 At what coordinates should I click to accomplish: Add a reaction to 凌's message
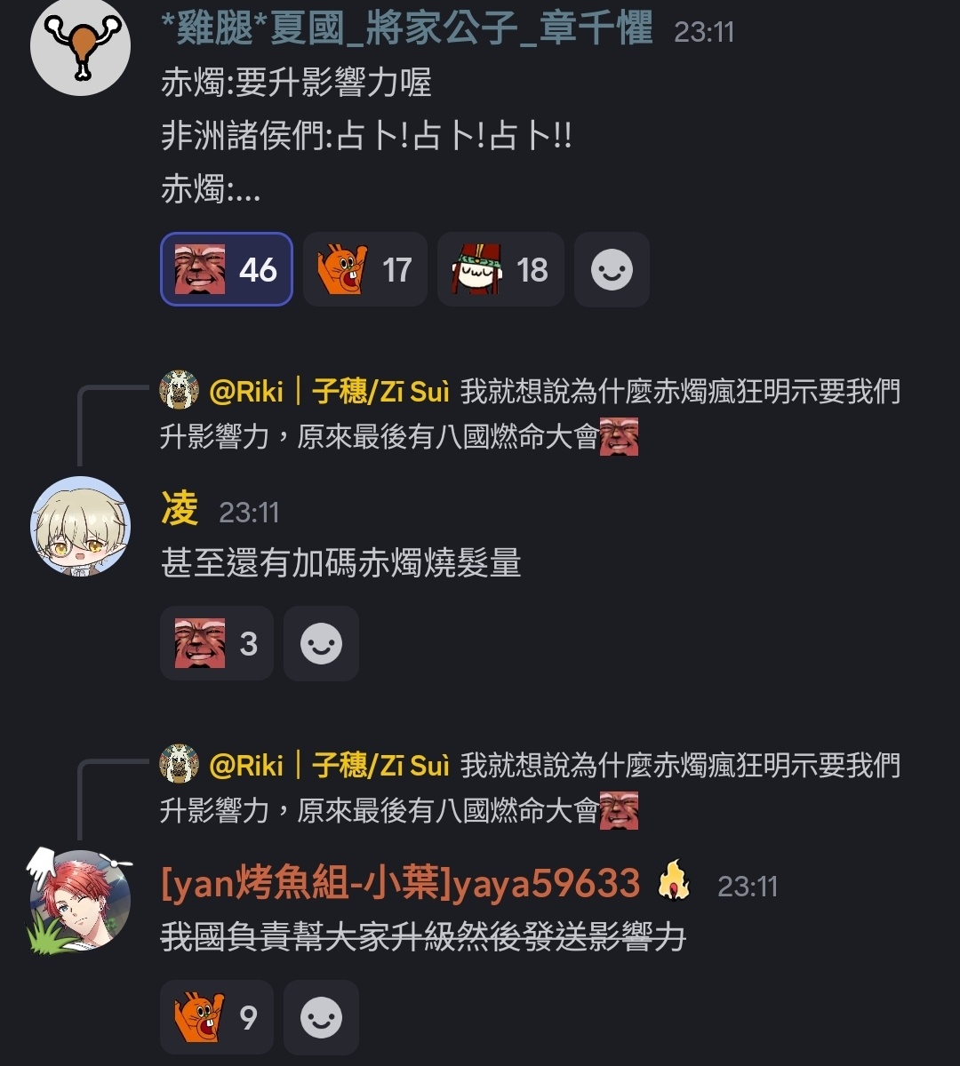321,643
